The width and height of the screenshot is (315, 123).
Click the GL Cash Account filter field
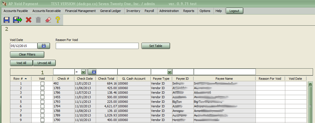point(134,71)
